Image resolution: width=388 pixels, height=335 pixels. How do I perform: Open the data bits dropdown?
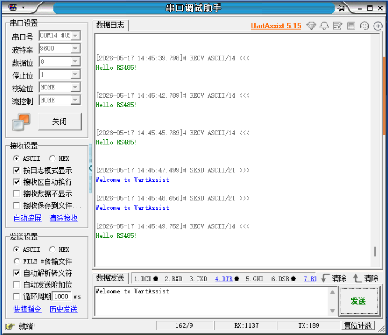(75, 61)
